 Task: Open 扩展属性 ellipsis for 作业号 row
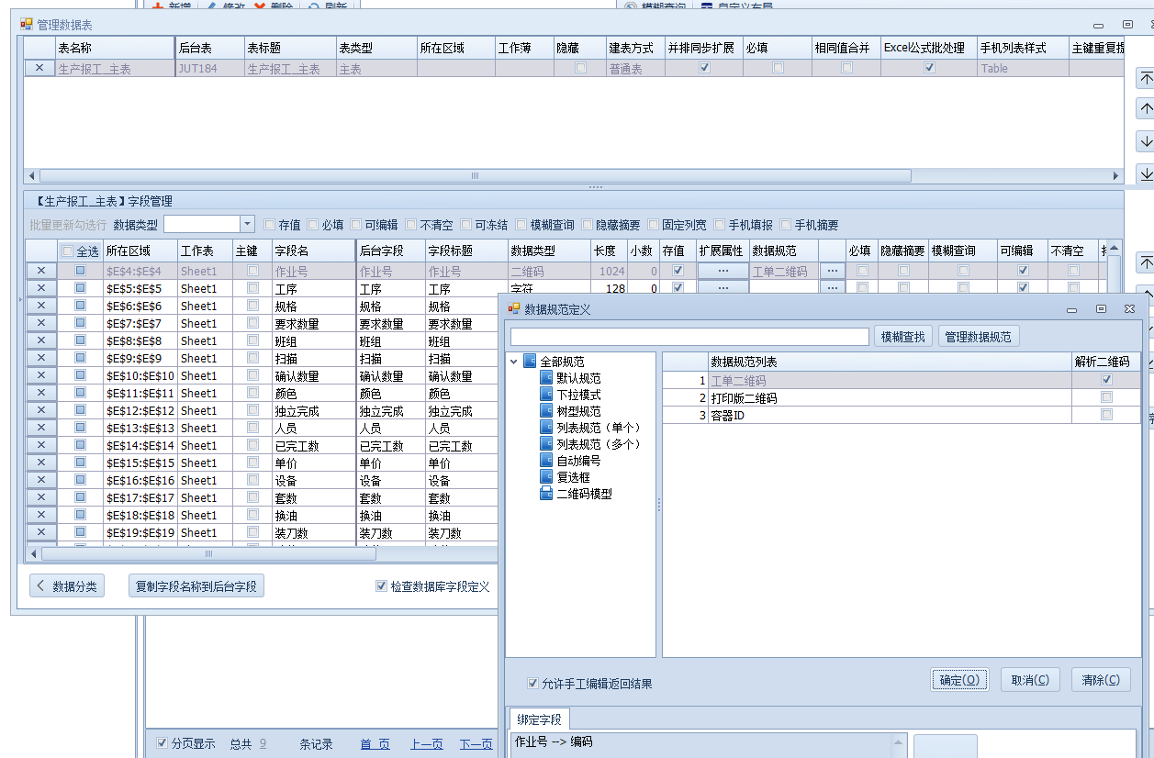pos(723,271)
